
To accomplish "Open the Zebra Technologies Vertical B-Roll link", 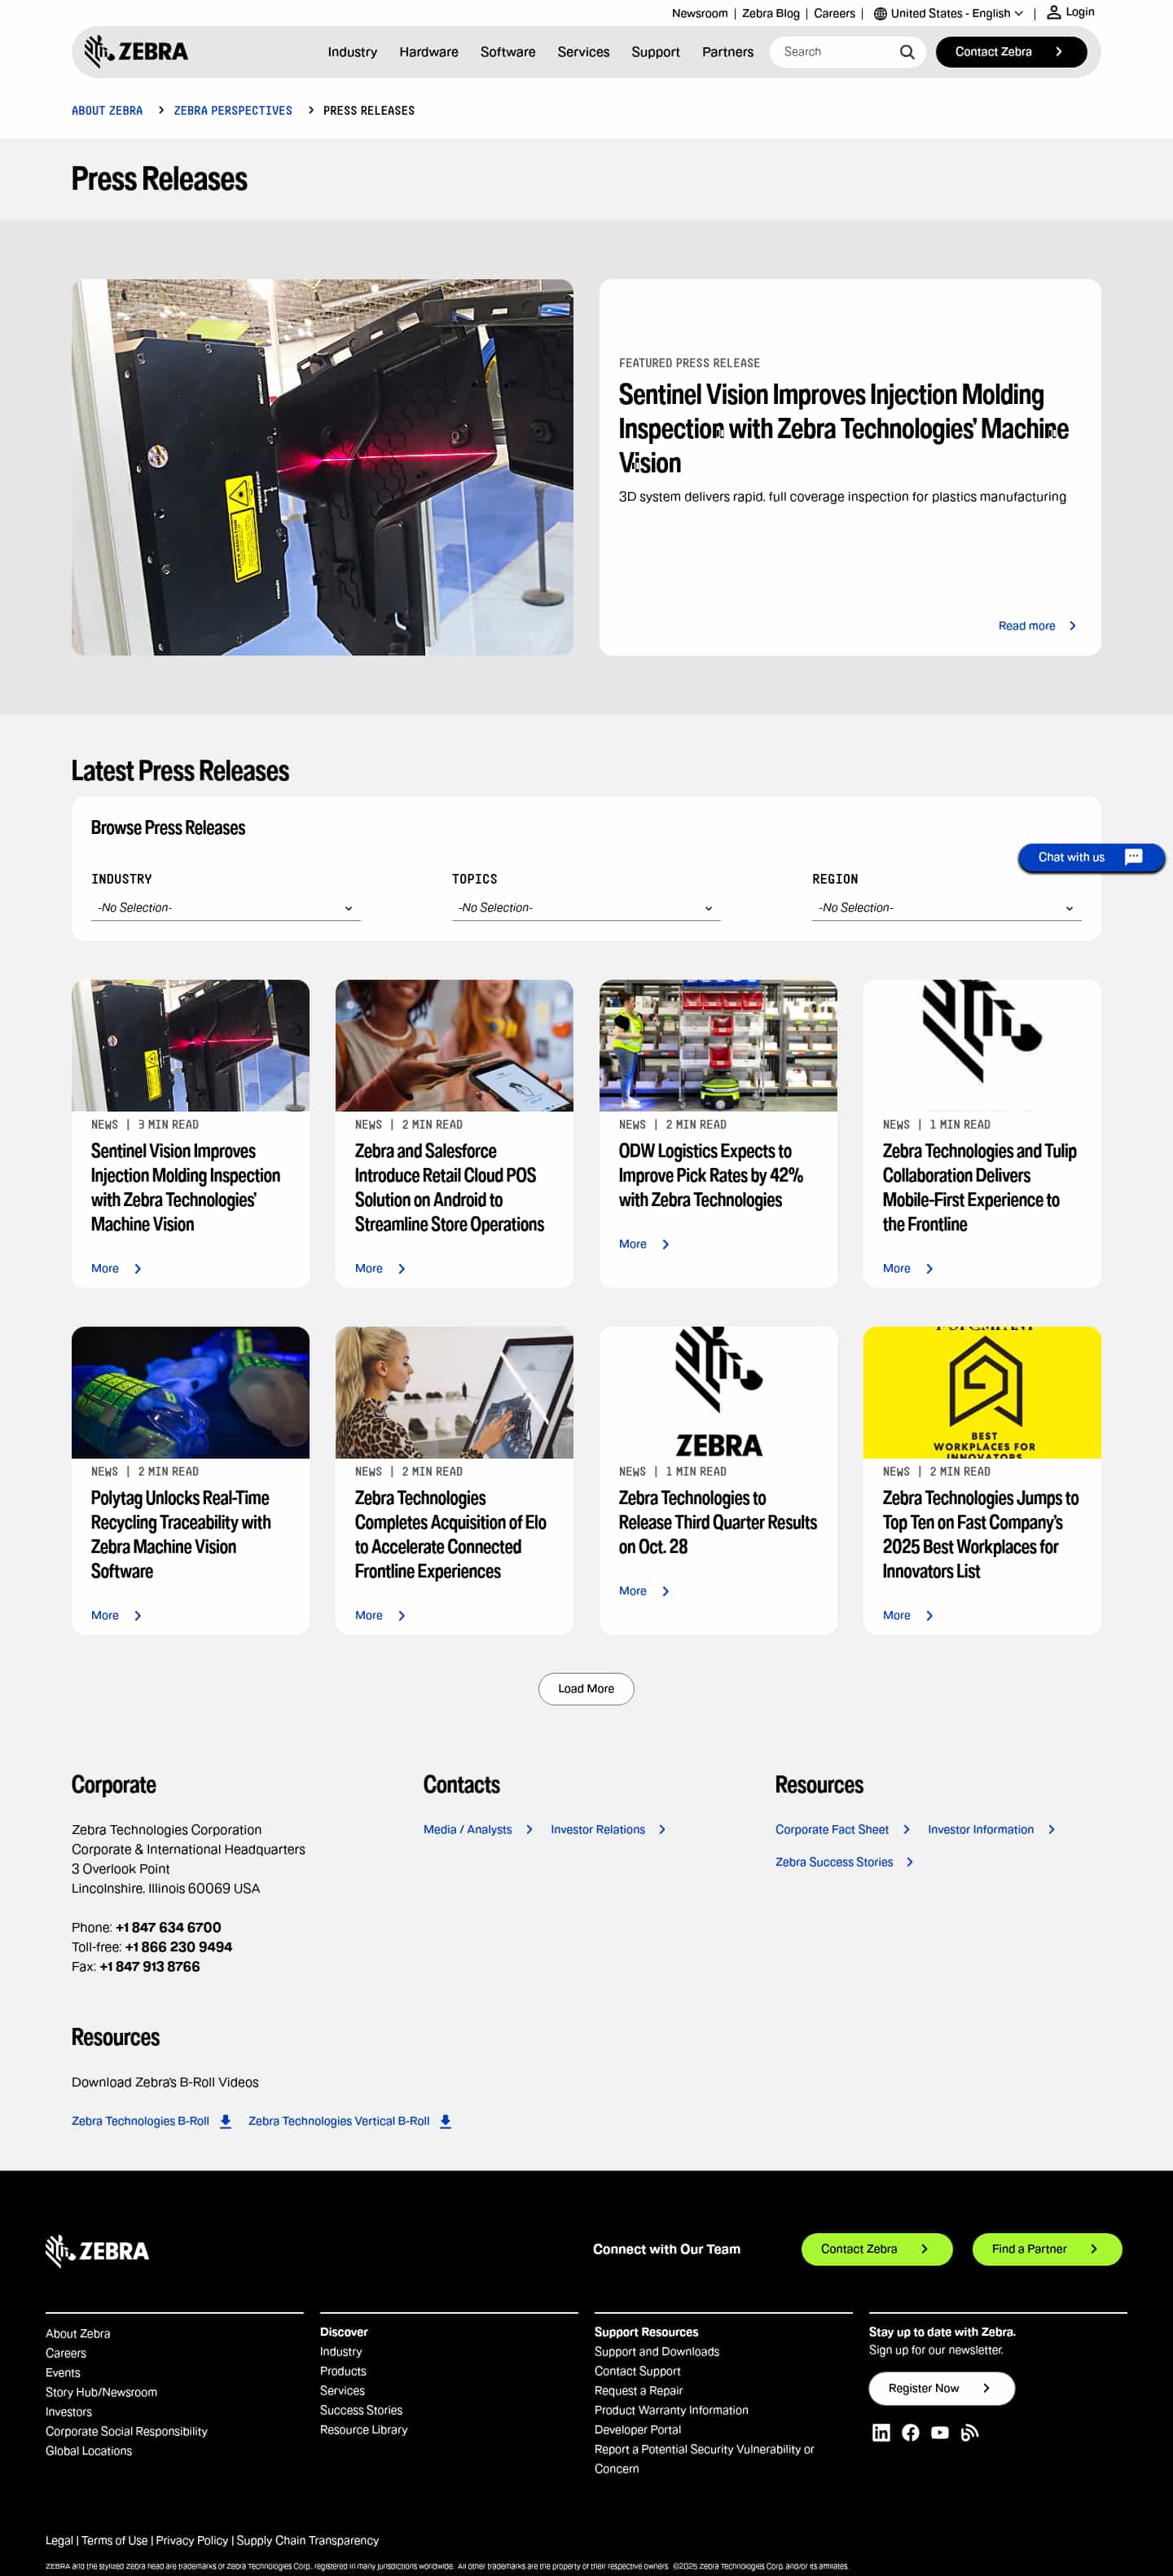I will tap(339, 2121).
